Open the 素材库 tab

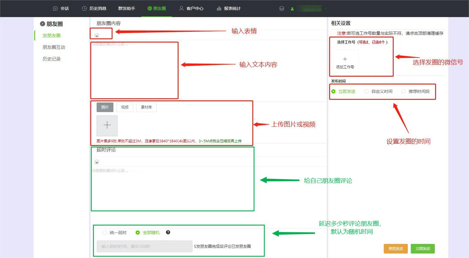click(146, 107)
